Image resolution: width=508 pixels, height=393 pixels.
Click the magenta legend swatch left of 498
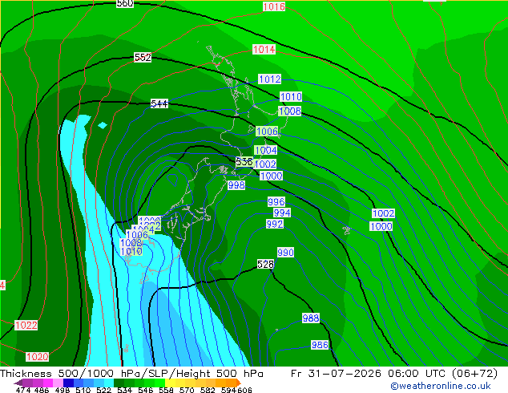click(x=48, y=383)
